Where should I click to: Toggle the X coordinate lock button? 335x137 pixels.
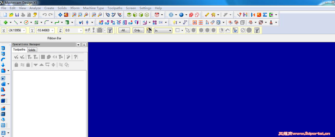click(4, 30)
